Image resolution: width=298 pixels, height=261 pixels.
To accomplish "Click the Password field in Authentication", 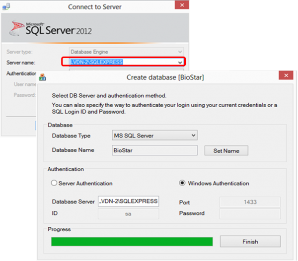I will [250, 214].
